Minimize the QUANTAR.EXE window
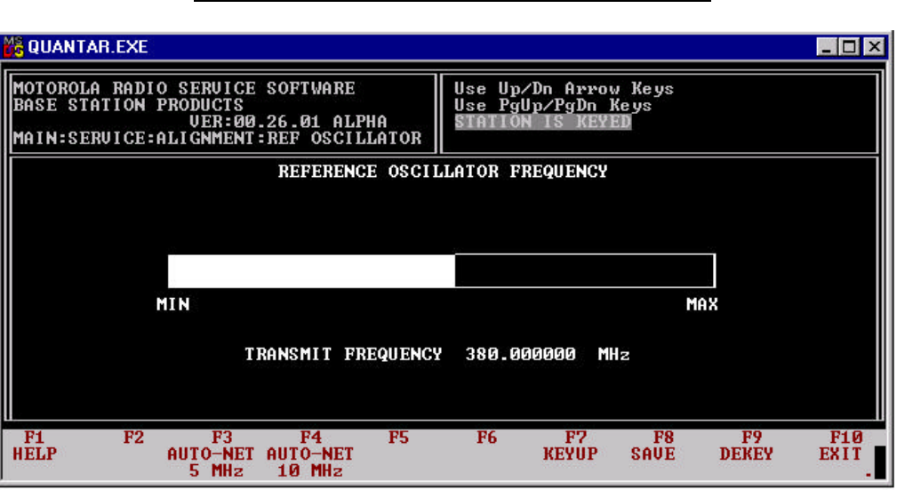Screen dimensions: 897x490 pos(826,47)
